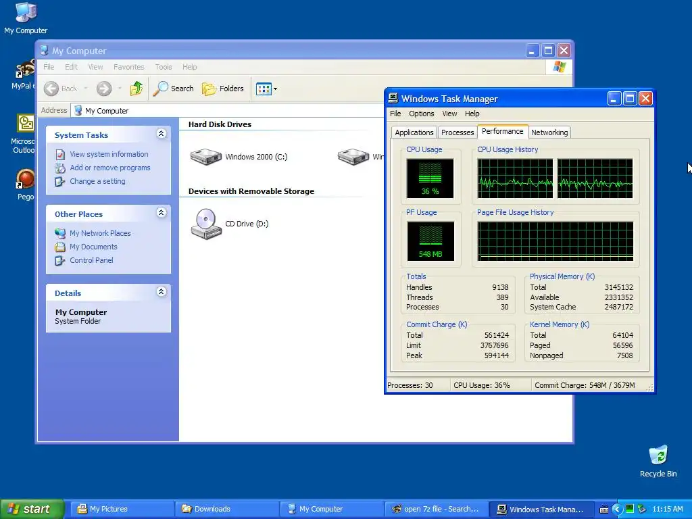Expand hidden tray icons arrow
Screen dimensions: 692x519
pyautogui.click(x=616, y=510)
